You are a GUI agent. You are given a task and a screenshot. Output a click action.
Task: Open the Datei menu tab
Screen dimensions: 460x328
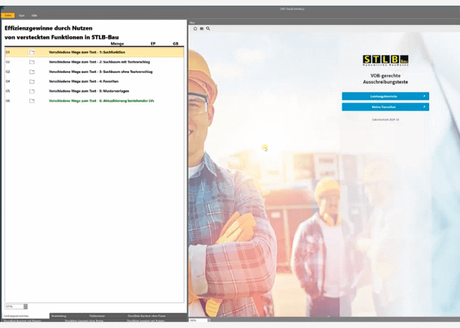pyautogui.click(x=8, y=15)
